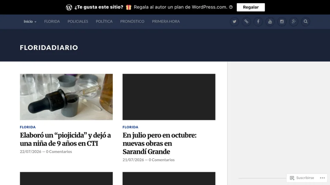Image resolution: width=330 pixels, height=185 pixels.
Task: Click the FLORIDADIARIO site title
Action: tap(49, 48)
